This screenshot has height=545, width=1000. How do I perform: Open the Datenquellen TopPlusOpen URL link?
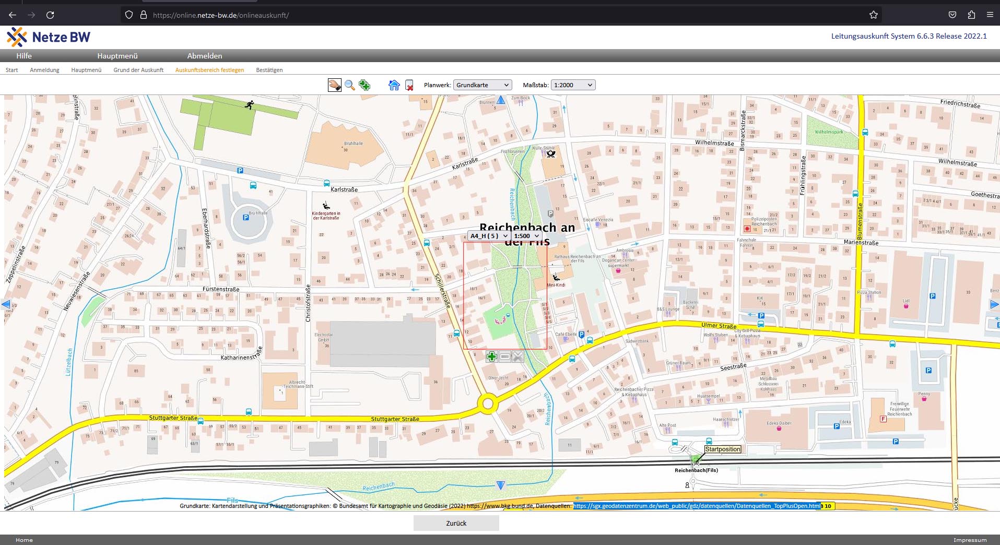[x=697, y=506]
